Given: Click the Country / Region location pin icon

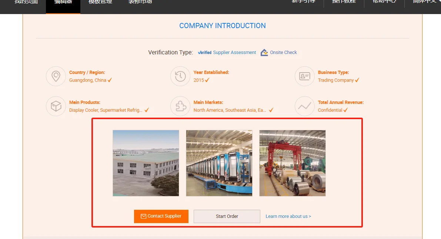Looking at the screenshot, I should pos(56,76).
